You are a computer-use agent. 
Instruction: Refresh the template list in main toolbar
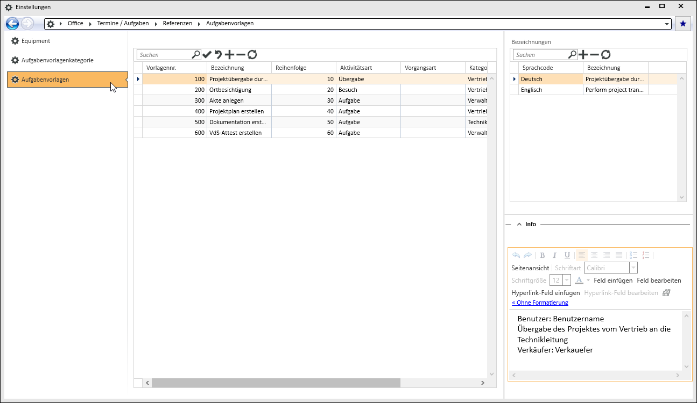point(252,54)
